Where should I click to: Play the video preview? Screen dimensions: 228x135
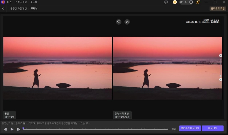pyautogui.click(x=12, y=129)
